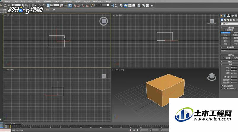Select the Lights category icon
This screenshot has height=132, width=238.
tap(228, 20)
